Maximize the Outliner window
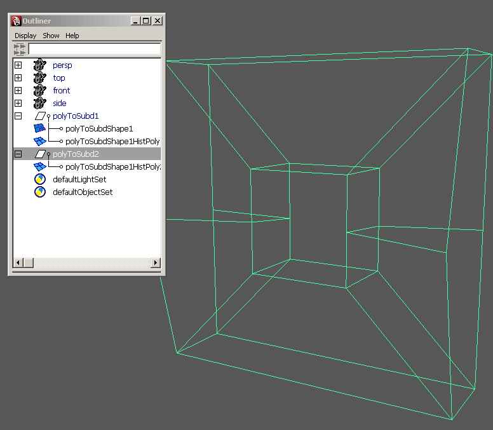Screen dimensions: 493x430 coord(146,21)
